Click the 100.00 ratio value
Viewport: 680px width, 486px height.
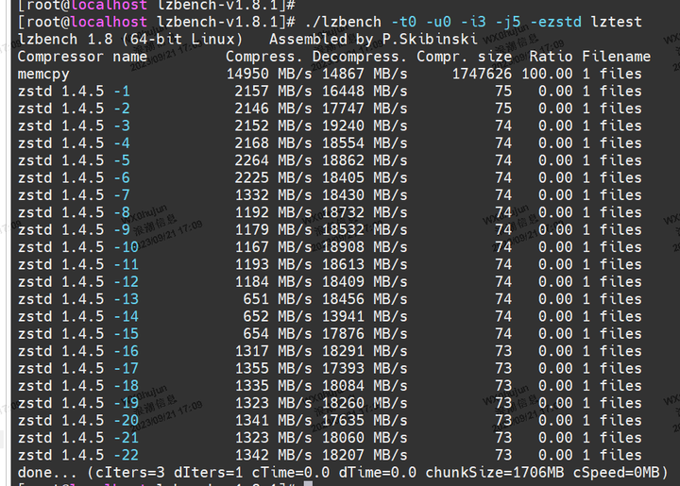pyautogui.click(x=547, y=74)
